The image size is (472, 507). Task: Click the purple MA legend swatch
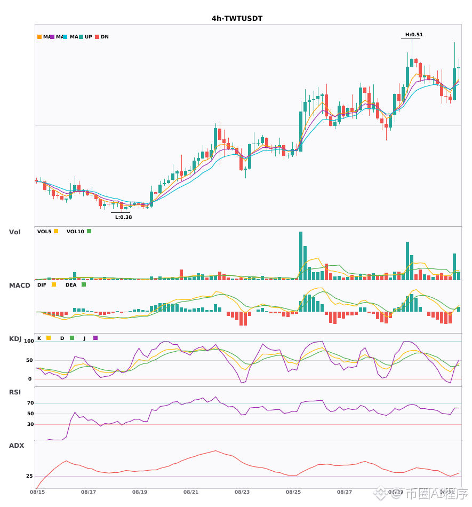click(x=52, y=37)
